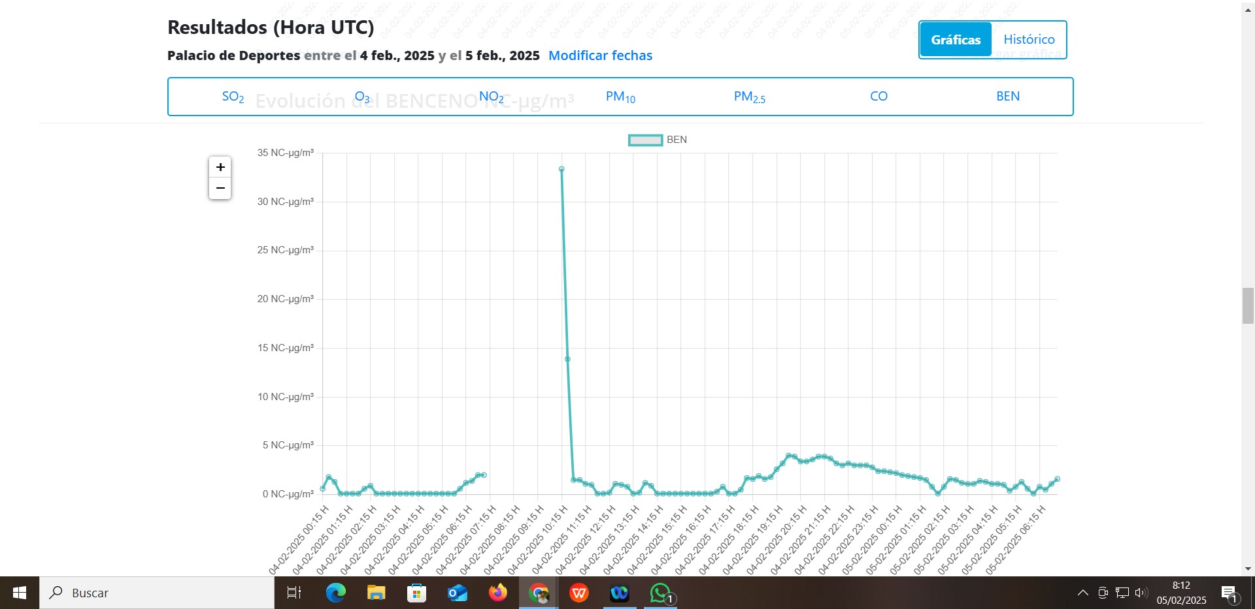Launch Firefox from taskbar
The width and height of the screenshot is (1255, 609).
[498, 593]
